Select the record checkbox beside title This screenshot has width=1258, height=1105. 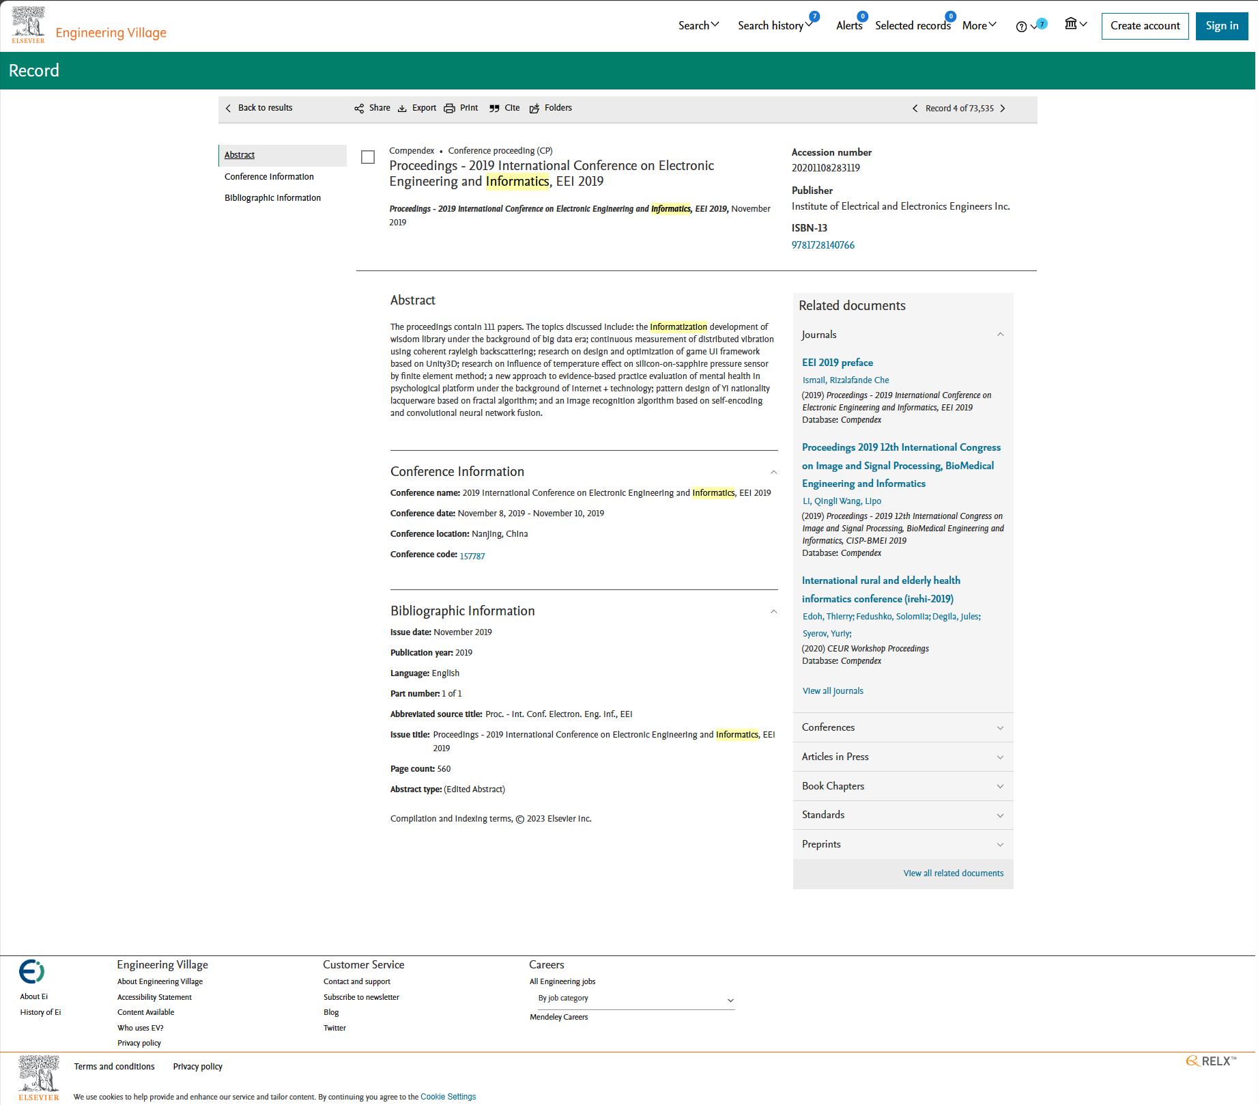tap(368, 157)
